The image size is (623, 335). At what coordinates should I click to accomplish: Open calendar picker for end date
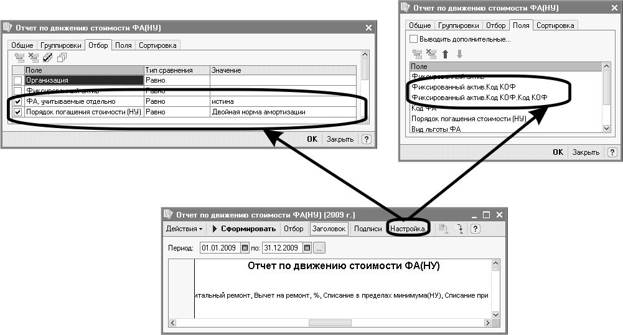click(306, 248)
